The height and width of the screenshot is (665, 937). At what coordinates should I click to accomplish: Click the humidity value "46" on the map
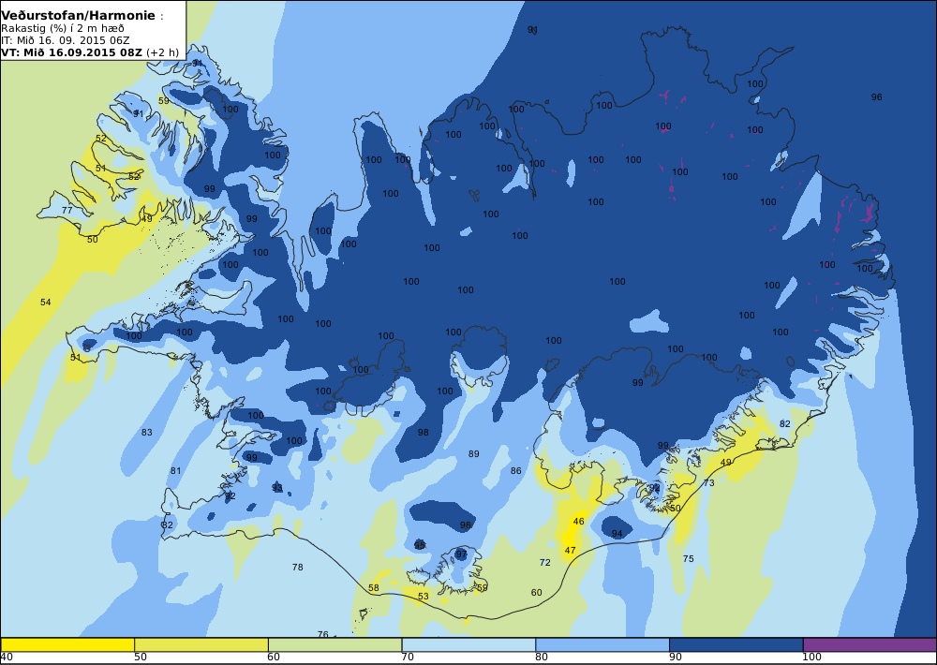578,521
